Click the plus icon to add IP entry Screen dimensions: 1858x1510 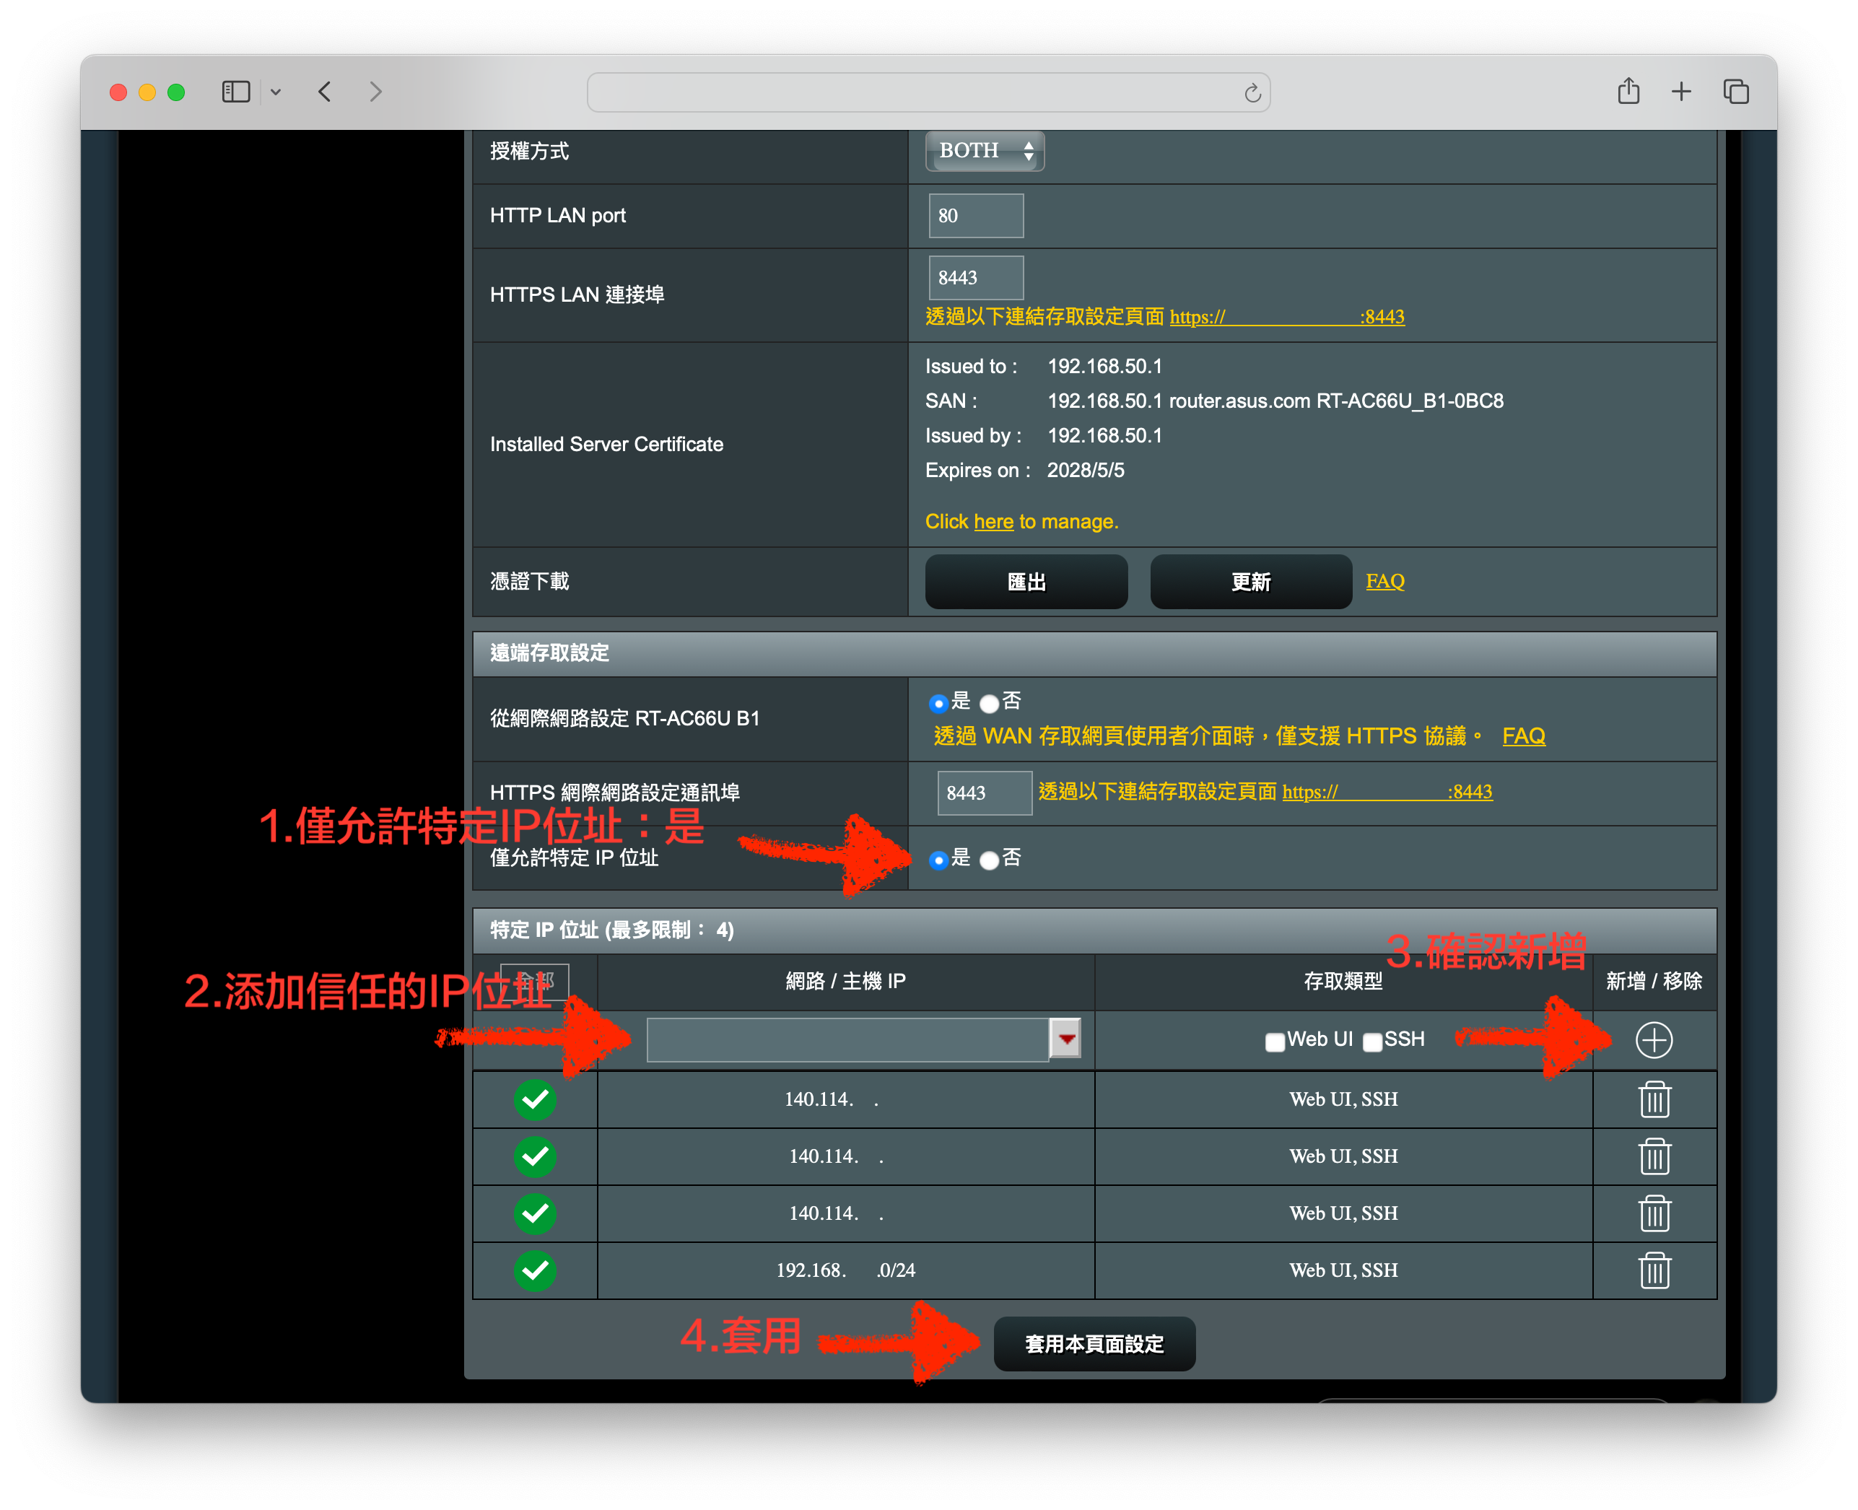click(x=1654, y=1040)
